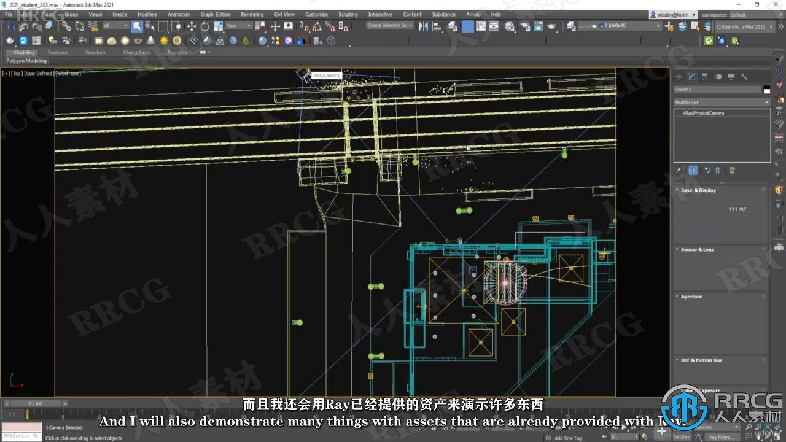Click the Undo arrow icon
This screenshot has width=786, height=442.
23,26
